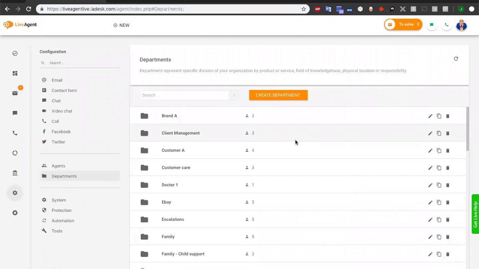
Task: Open the knowledge base bank icon in sidebar
Action: (15, 173)
